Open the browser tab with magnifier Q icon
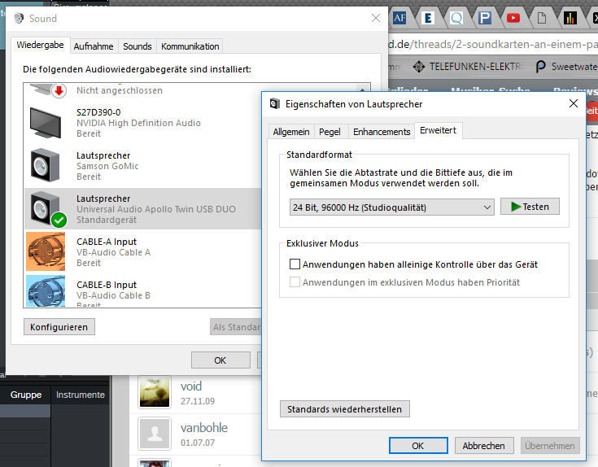Screen dimensions: 598x467 coord(456,18)
